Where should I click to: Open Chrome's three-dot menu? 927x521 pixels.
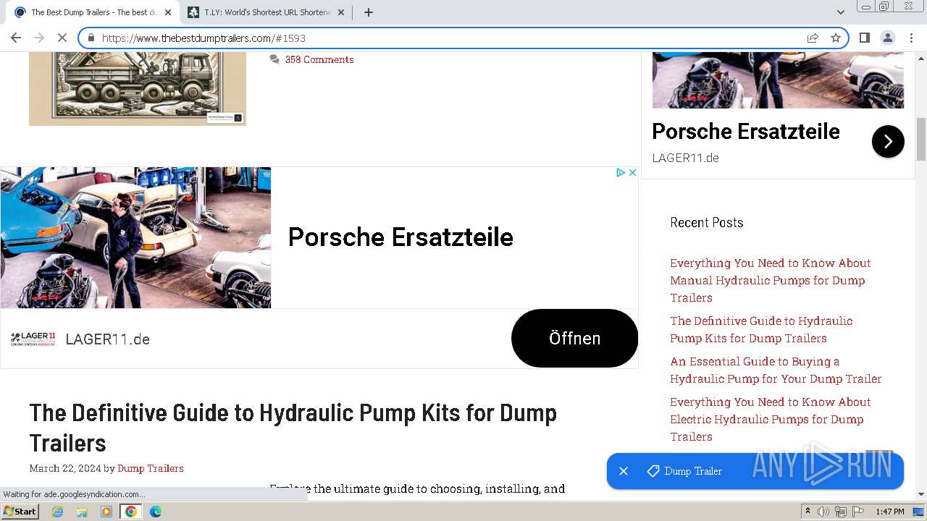coord(912,38)
